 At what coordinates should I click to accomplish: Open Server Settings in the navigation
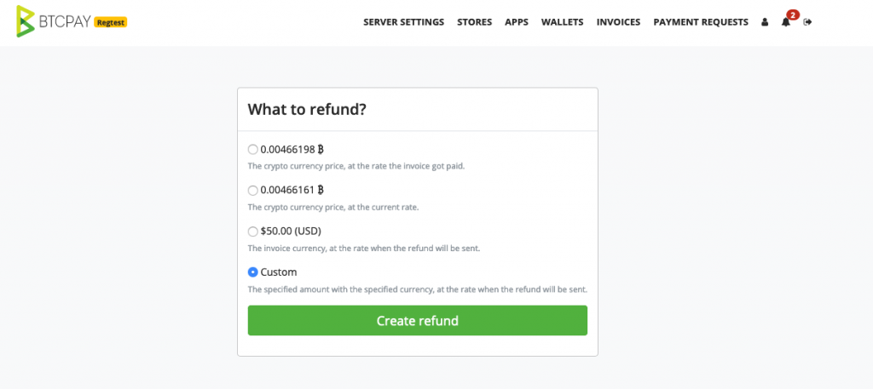click(403, 22)
